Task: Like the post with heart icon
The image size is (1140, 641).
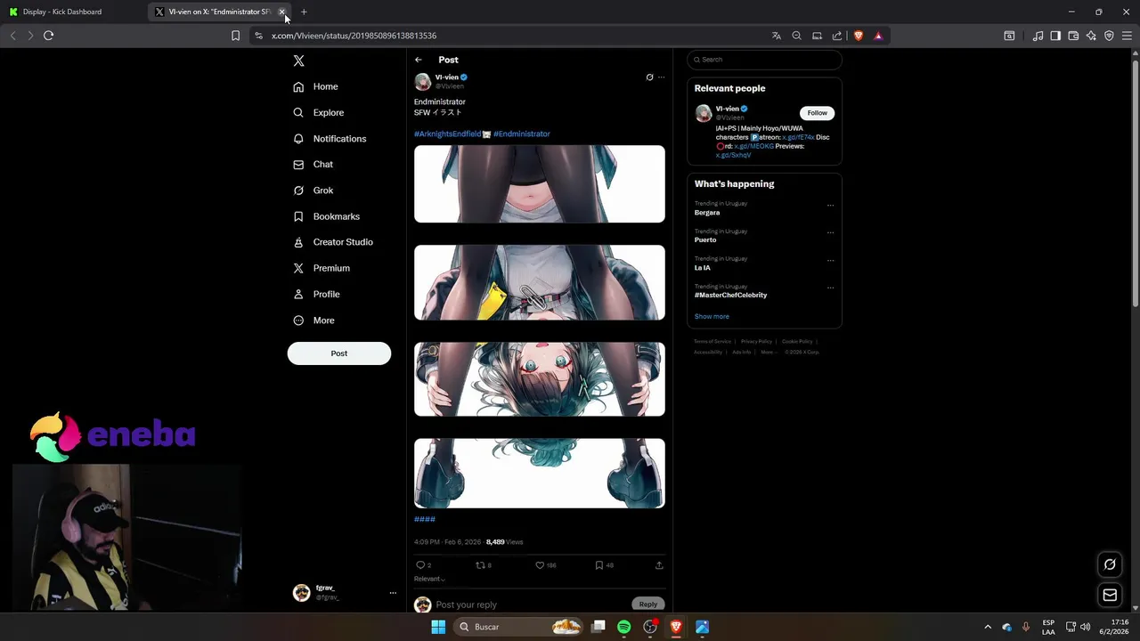Action: click(x=540, y=565)
